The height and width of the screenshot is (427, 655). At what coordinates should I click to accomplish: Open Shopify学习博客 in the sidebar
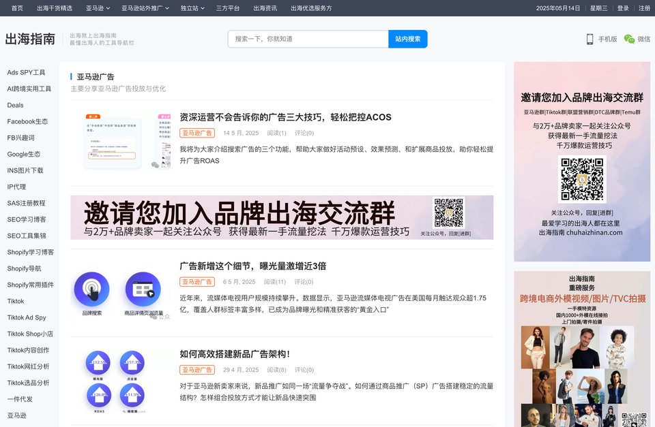click(x=30, y=252)
